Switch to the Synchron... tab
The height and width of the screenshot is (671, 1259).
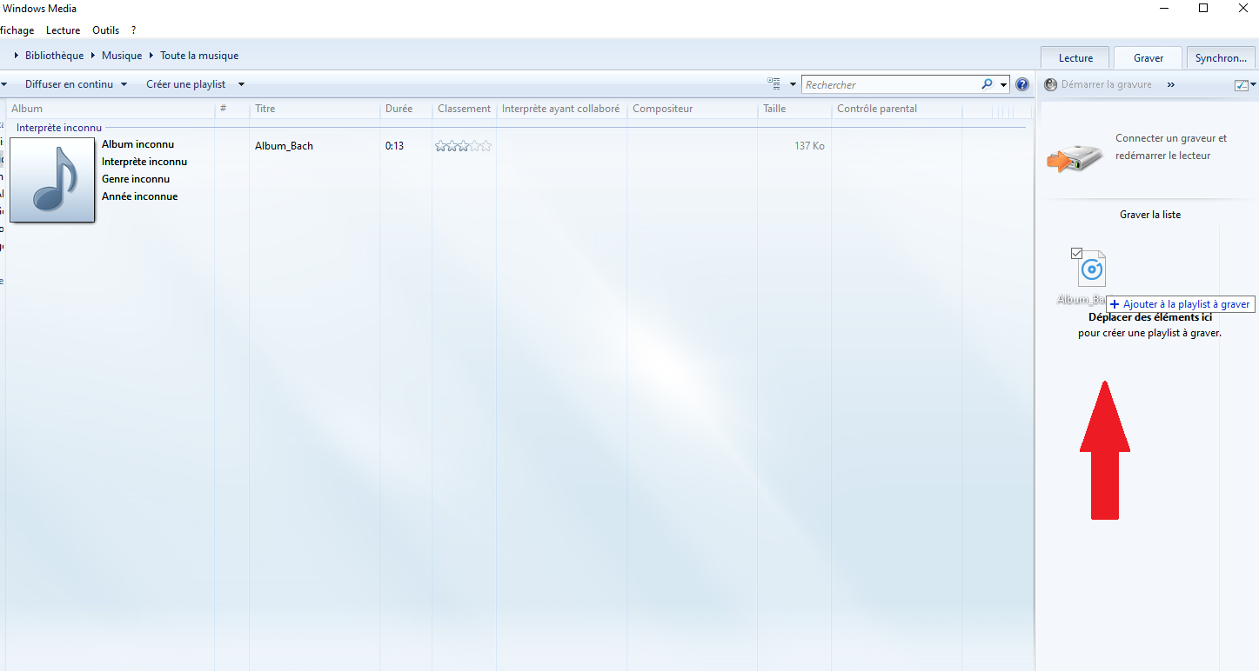pos(1221,57)
